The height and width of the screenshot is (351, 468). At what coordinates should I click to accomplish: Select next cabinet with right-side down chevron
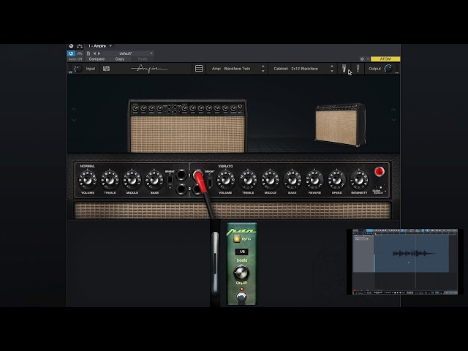click(393, 120)
